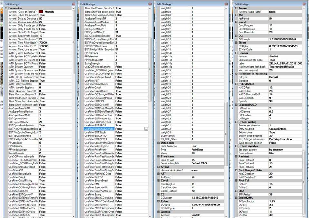Select the 'ATM: Daily Stoploss' row
This screenshot has height=218, width=309.
[40, 84]
